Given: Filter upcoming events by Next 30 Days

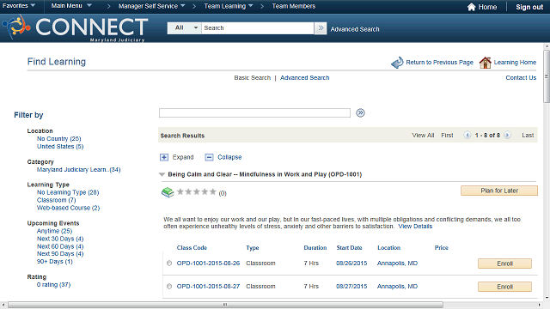Looking at the screenshot, I should [60, 239].
